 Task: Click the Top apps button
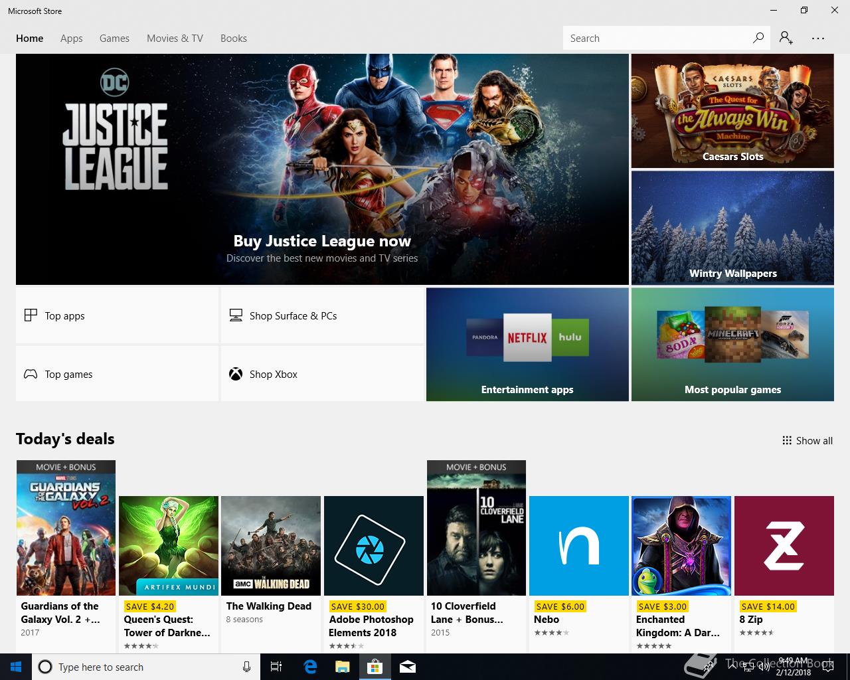pyautogui.click(x=117, y=315)
